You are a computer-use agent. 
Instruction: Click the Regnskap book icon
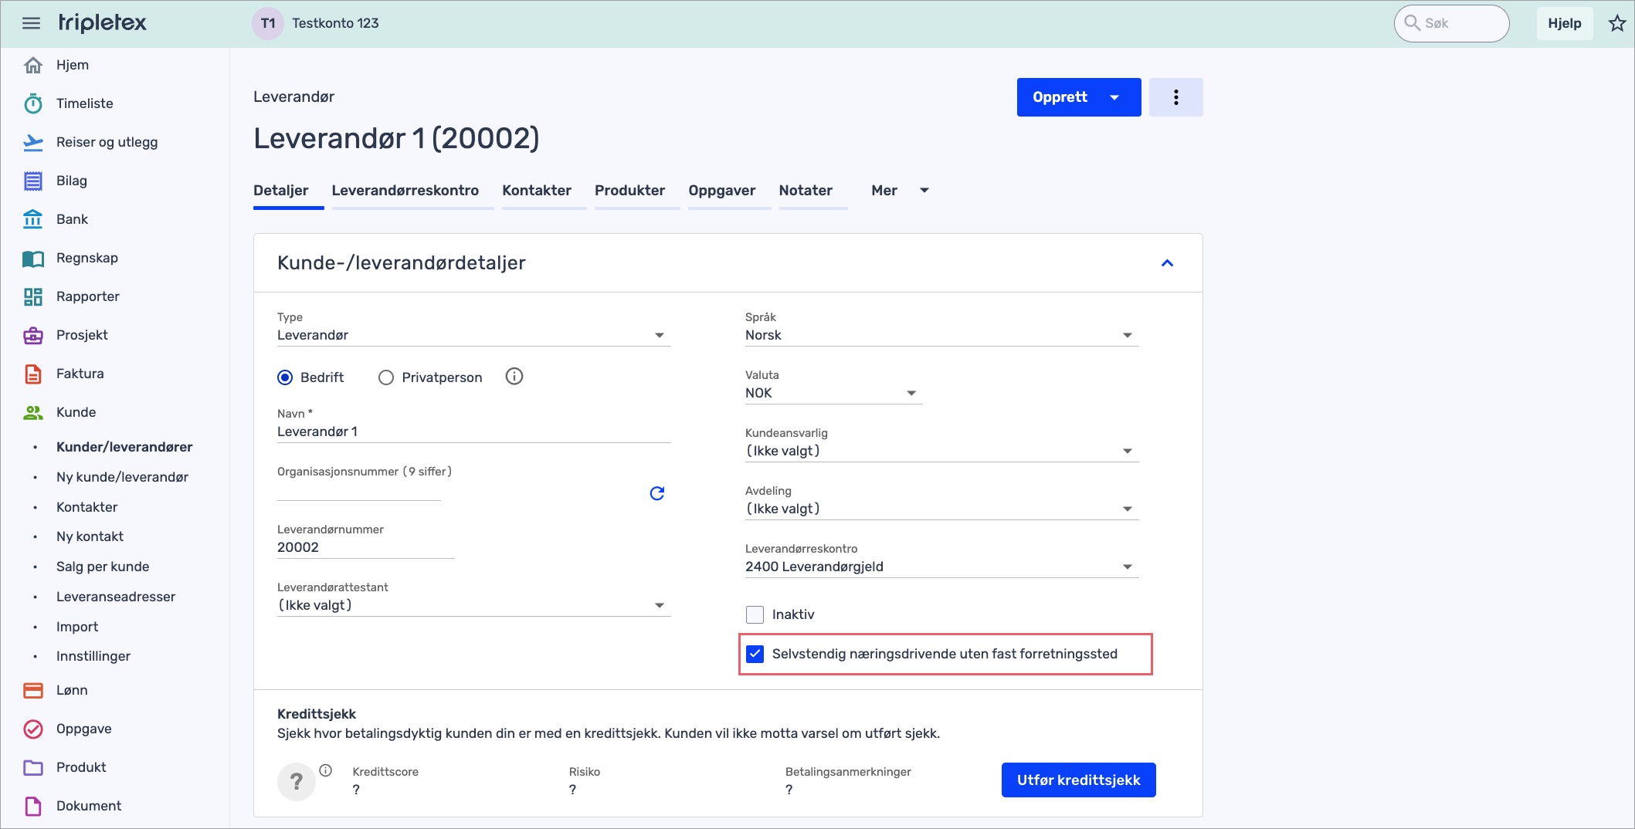click(33, 258)
